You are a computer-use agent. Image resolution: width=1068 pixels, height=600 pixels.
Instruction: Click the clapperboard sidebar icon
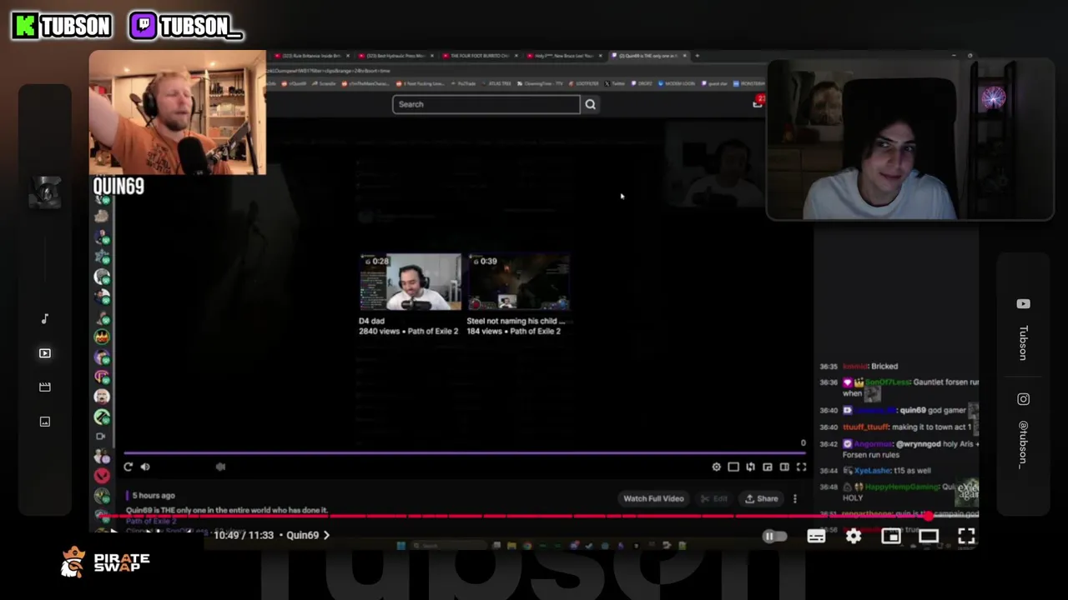click(45, 387)
